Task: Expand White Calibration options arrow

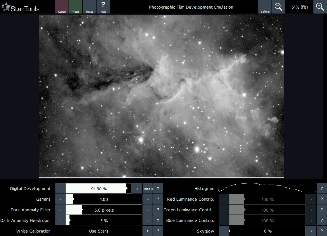Action: 148,231
